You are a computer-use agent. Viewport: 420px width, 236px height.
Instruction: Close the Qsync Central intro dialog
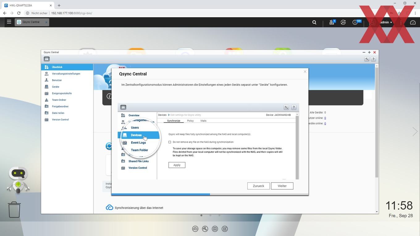tap(305, 72)
